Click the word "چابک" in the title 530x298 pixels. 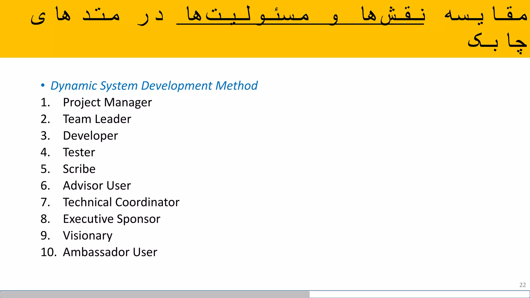497,41
